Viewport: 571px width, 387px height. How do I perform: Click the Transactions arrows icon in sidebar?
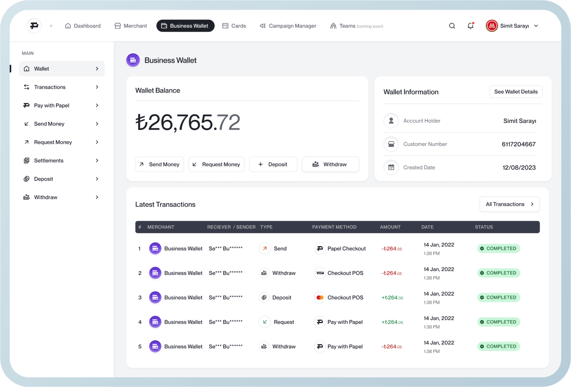coord(26,87)
